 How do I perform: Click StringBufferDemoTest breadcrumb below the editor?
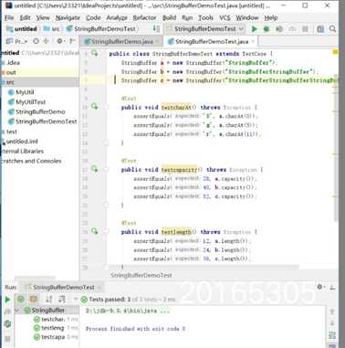pos(141,275)
